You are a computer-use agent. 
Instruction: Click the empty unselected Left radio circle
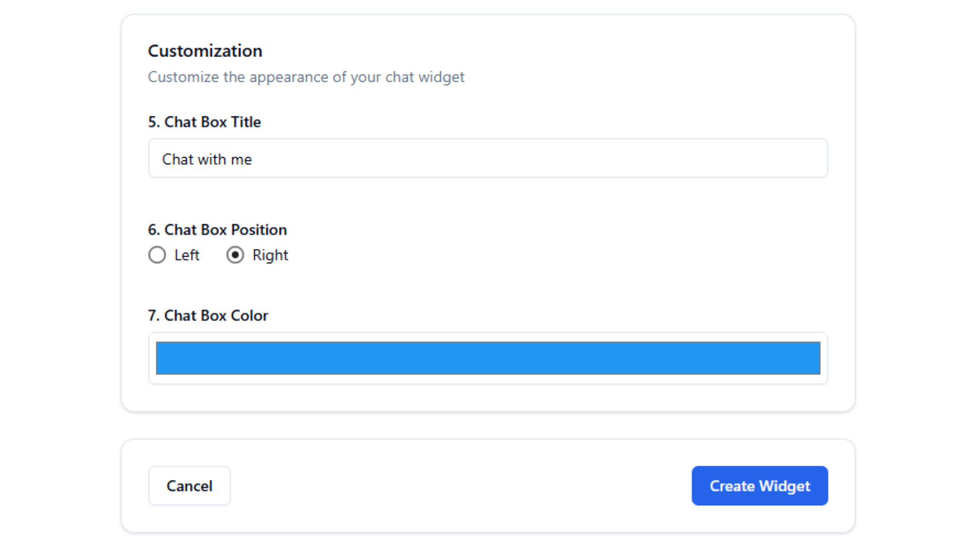point(157,255)
